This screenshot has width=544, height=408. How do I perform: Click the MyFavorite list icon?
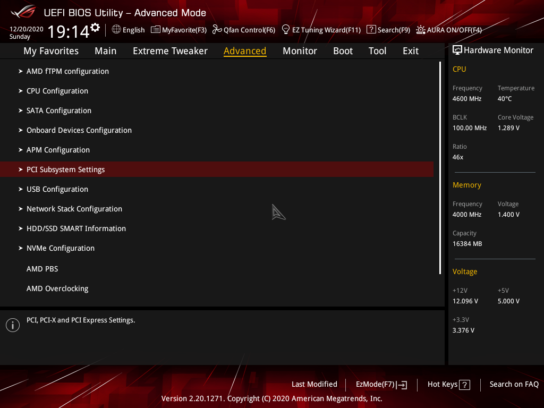point(156,30)
